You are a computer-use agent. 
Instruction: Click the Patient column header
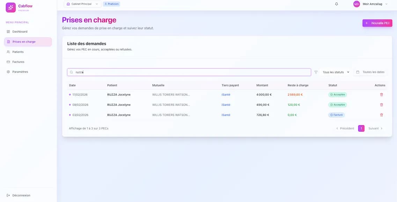(x=112, y=85)
